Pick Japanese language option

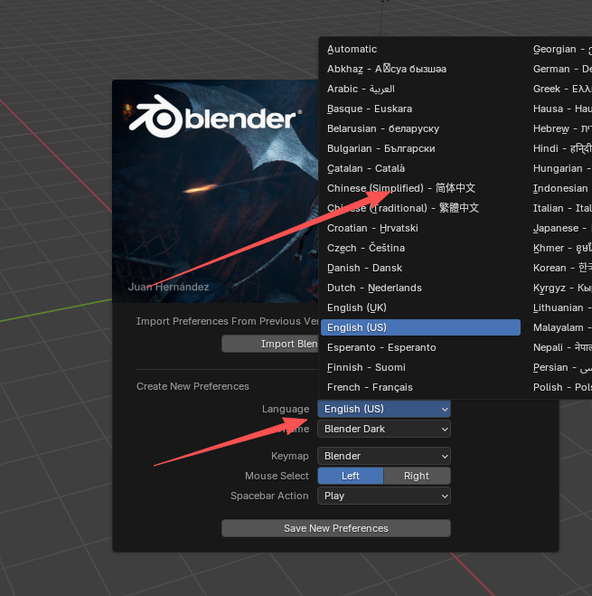pyautogui.click(x=561, y=228)
